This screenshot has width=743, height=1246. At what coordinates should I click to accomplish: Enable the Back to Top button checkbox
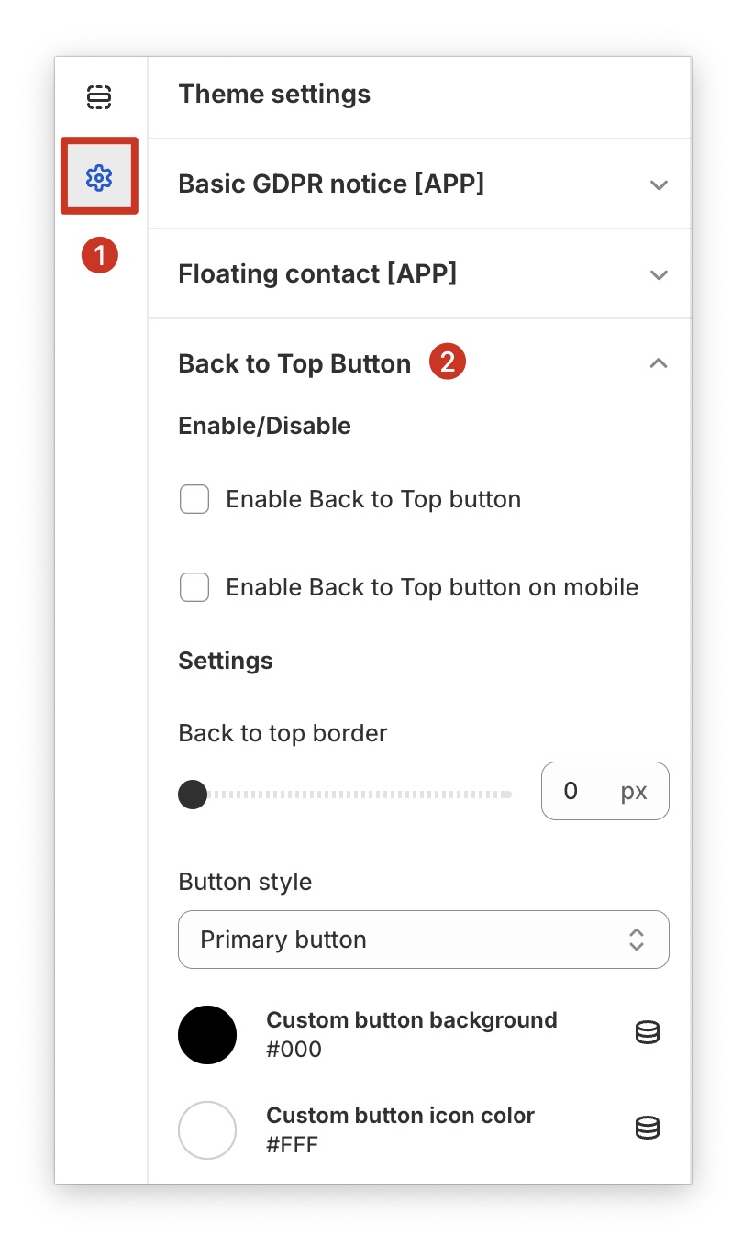click(194, 500)
